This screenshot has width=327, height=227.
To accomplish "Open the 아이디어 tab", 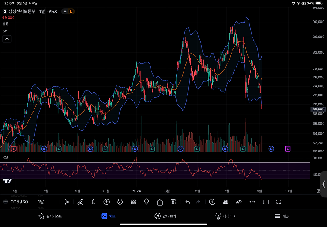I will [x=225, y=216].
